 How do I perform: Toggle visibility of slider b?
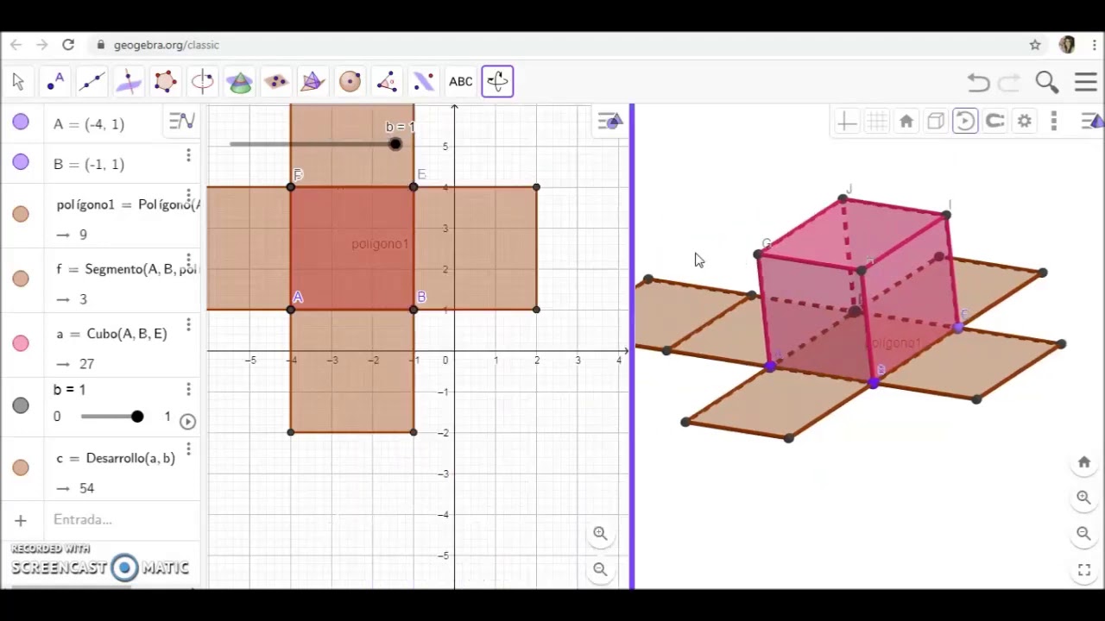point(21,405)
